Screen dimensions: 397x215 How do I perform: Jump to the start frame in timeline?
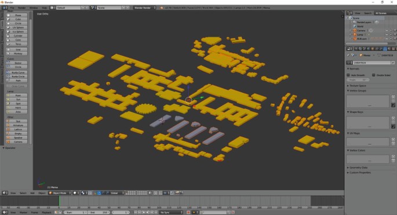(136, 213)
